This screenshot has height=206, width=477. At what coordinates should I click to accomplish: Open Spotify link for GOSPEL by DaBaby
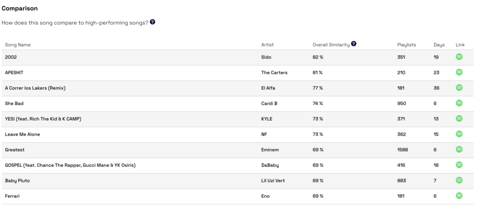(459, 165)
